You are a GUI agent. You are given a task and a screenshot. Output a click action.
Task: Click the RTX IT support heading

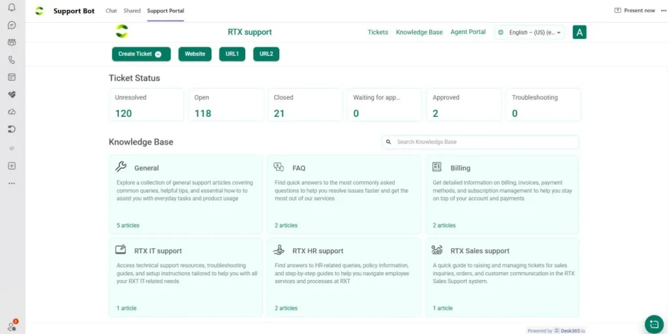158,251
